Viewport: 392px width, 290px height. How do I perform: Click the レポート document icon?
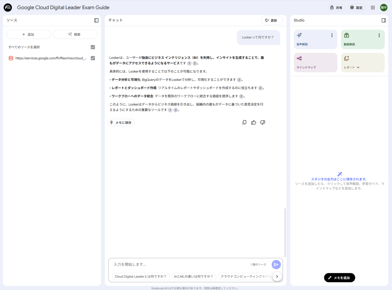pyautogui.click(x=346, y=58)
